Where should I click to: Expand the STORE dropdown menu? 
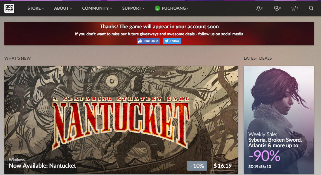36,8
